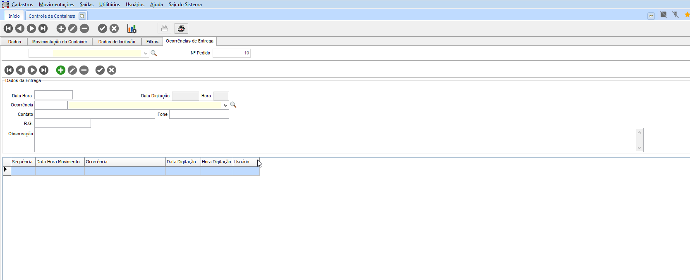Go to next delivery occurrence record
This screenshot has width=690, height=280.
click(32, 70)
